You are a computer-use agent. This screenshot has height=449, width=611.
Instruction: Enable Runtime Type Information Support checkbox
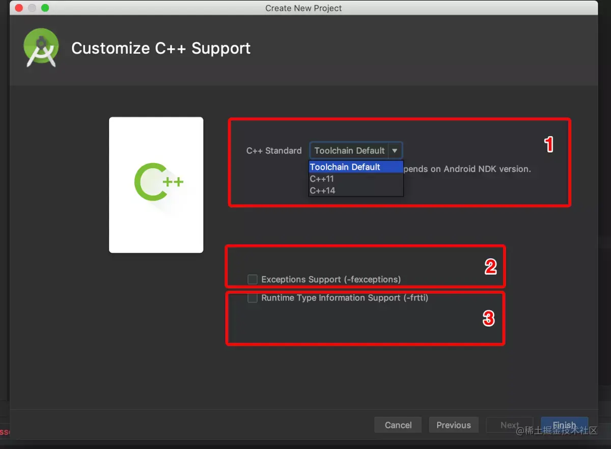[253, 298]
